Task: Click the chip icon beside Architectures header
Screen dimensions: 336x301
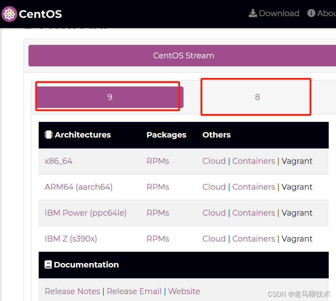Action: (x=49, y=134)
